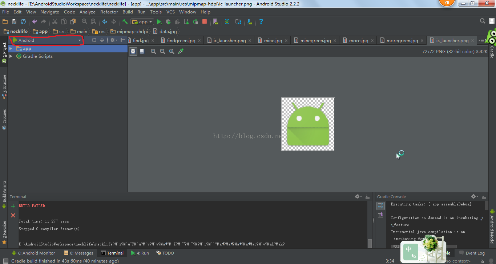496x264 pixels.
Task: Open the 6: Android Monitor panel
Action: coord(33,253)
